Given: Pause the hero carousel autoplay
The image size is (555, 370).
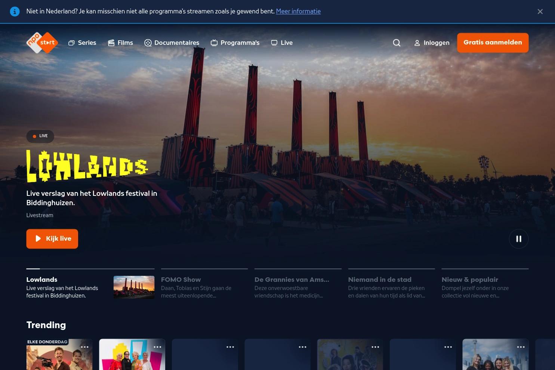Looking at the screenshot, I should (519, 239).
